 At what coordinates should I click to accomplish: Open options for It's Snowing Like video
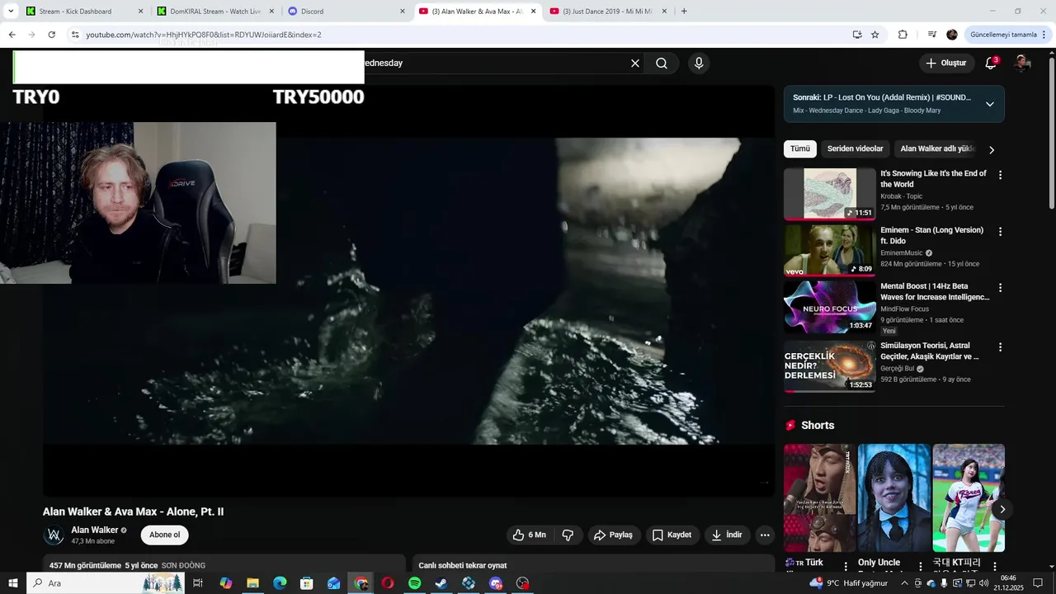point(1000,175)
